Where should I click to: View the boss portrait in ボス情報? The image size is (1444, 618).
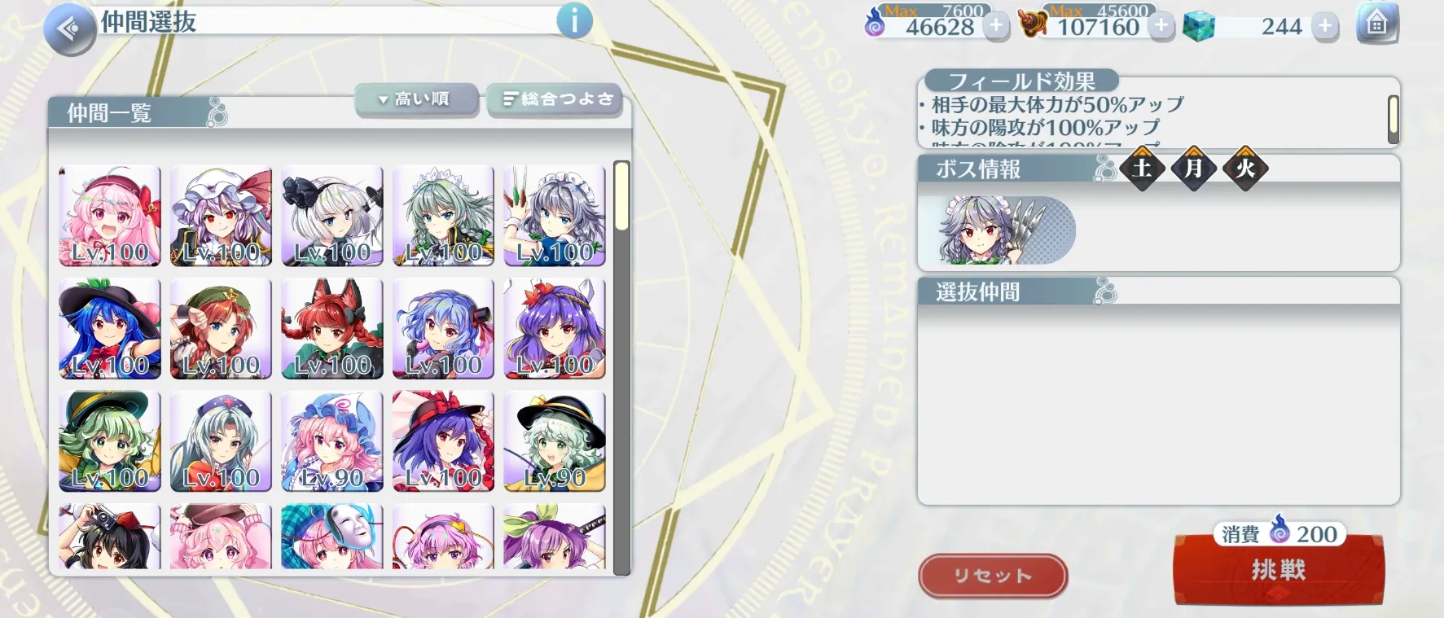[x=996, y=230]
